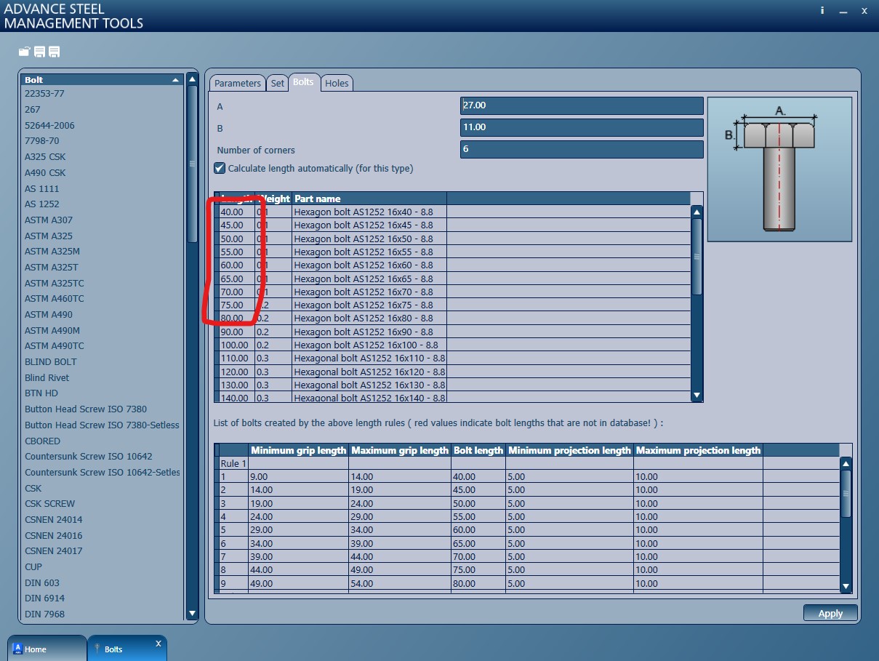This screenshot has height=661, width=879.
Task: Click the middle floppy-disk save icon
Action: click(39, 52)
